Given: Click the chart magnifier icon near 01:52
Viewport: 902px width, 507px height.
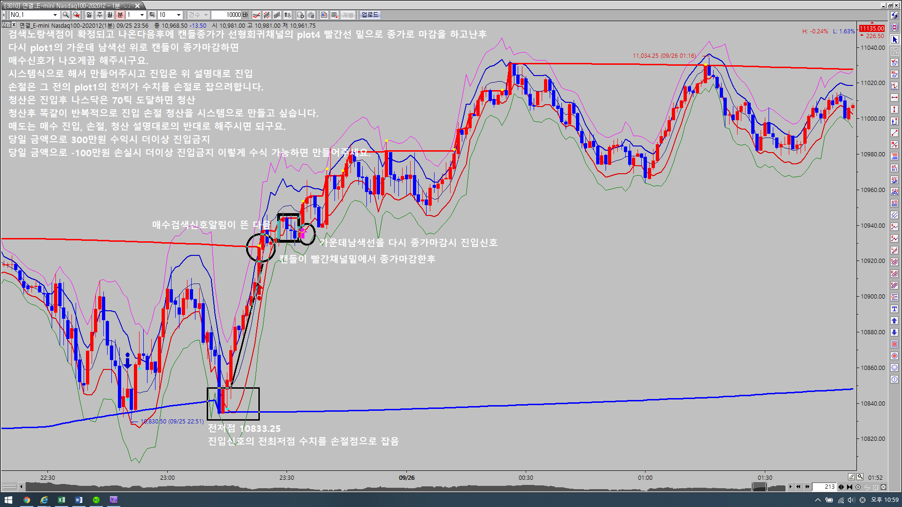Looking at the screenshot, I should coord(860,477).
